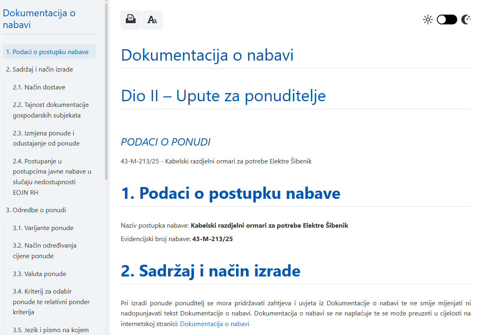Toggle the dark mode switch
The height and width of the screenshot is (335, 480).
pyautogui.click(x=447, y=20)
